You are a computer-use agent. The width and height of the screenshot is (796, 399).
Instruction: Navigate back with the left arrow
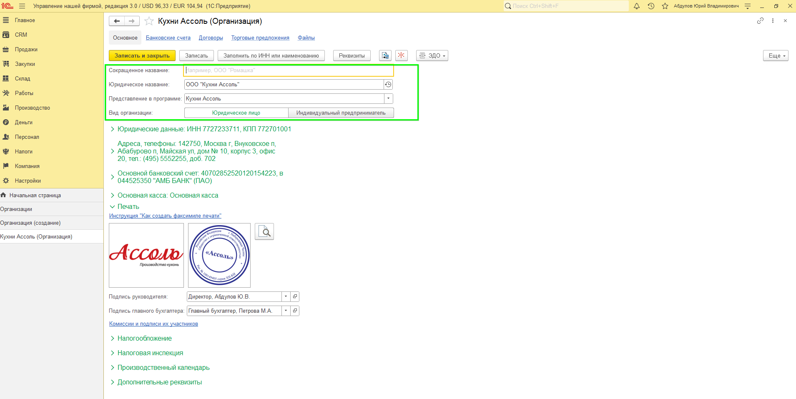click(117, 21)
